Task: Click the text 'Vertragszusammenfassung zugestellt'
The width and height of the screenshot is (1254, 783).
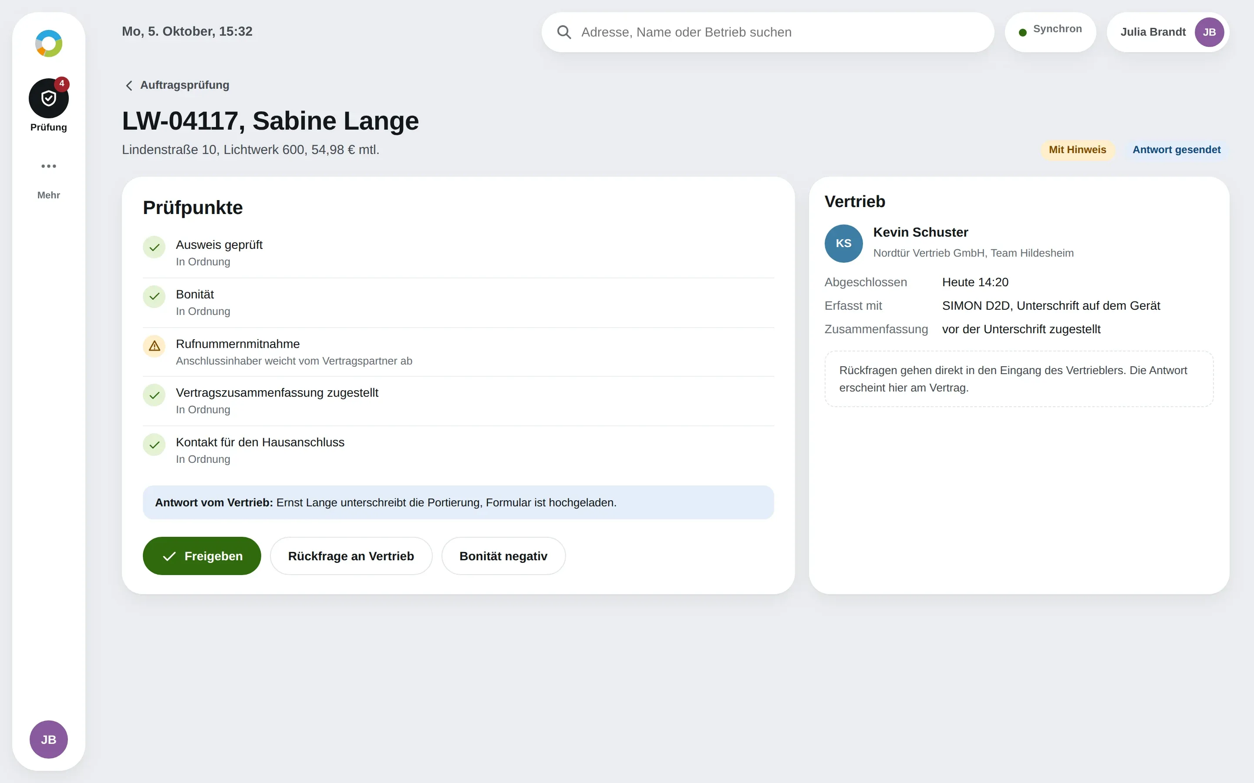Action: [x=277, y=392]
